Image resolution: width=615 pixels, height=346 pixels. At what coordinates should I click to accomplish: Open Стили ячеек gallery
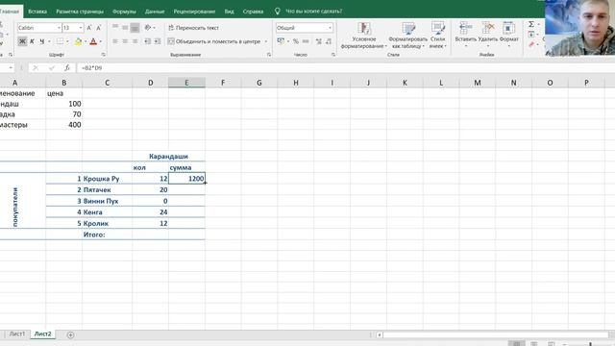(x=438, y=36)
